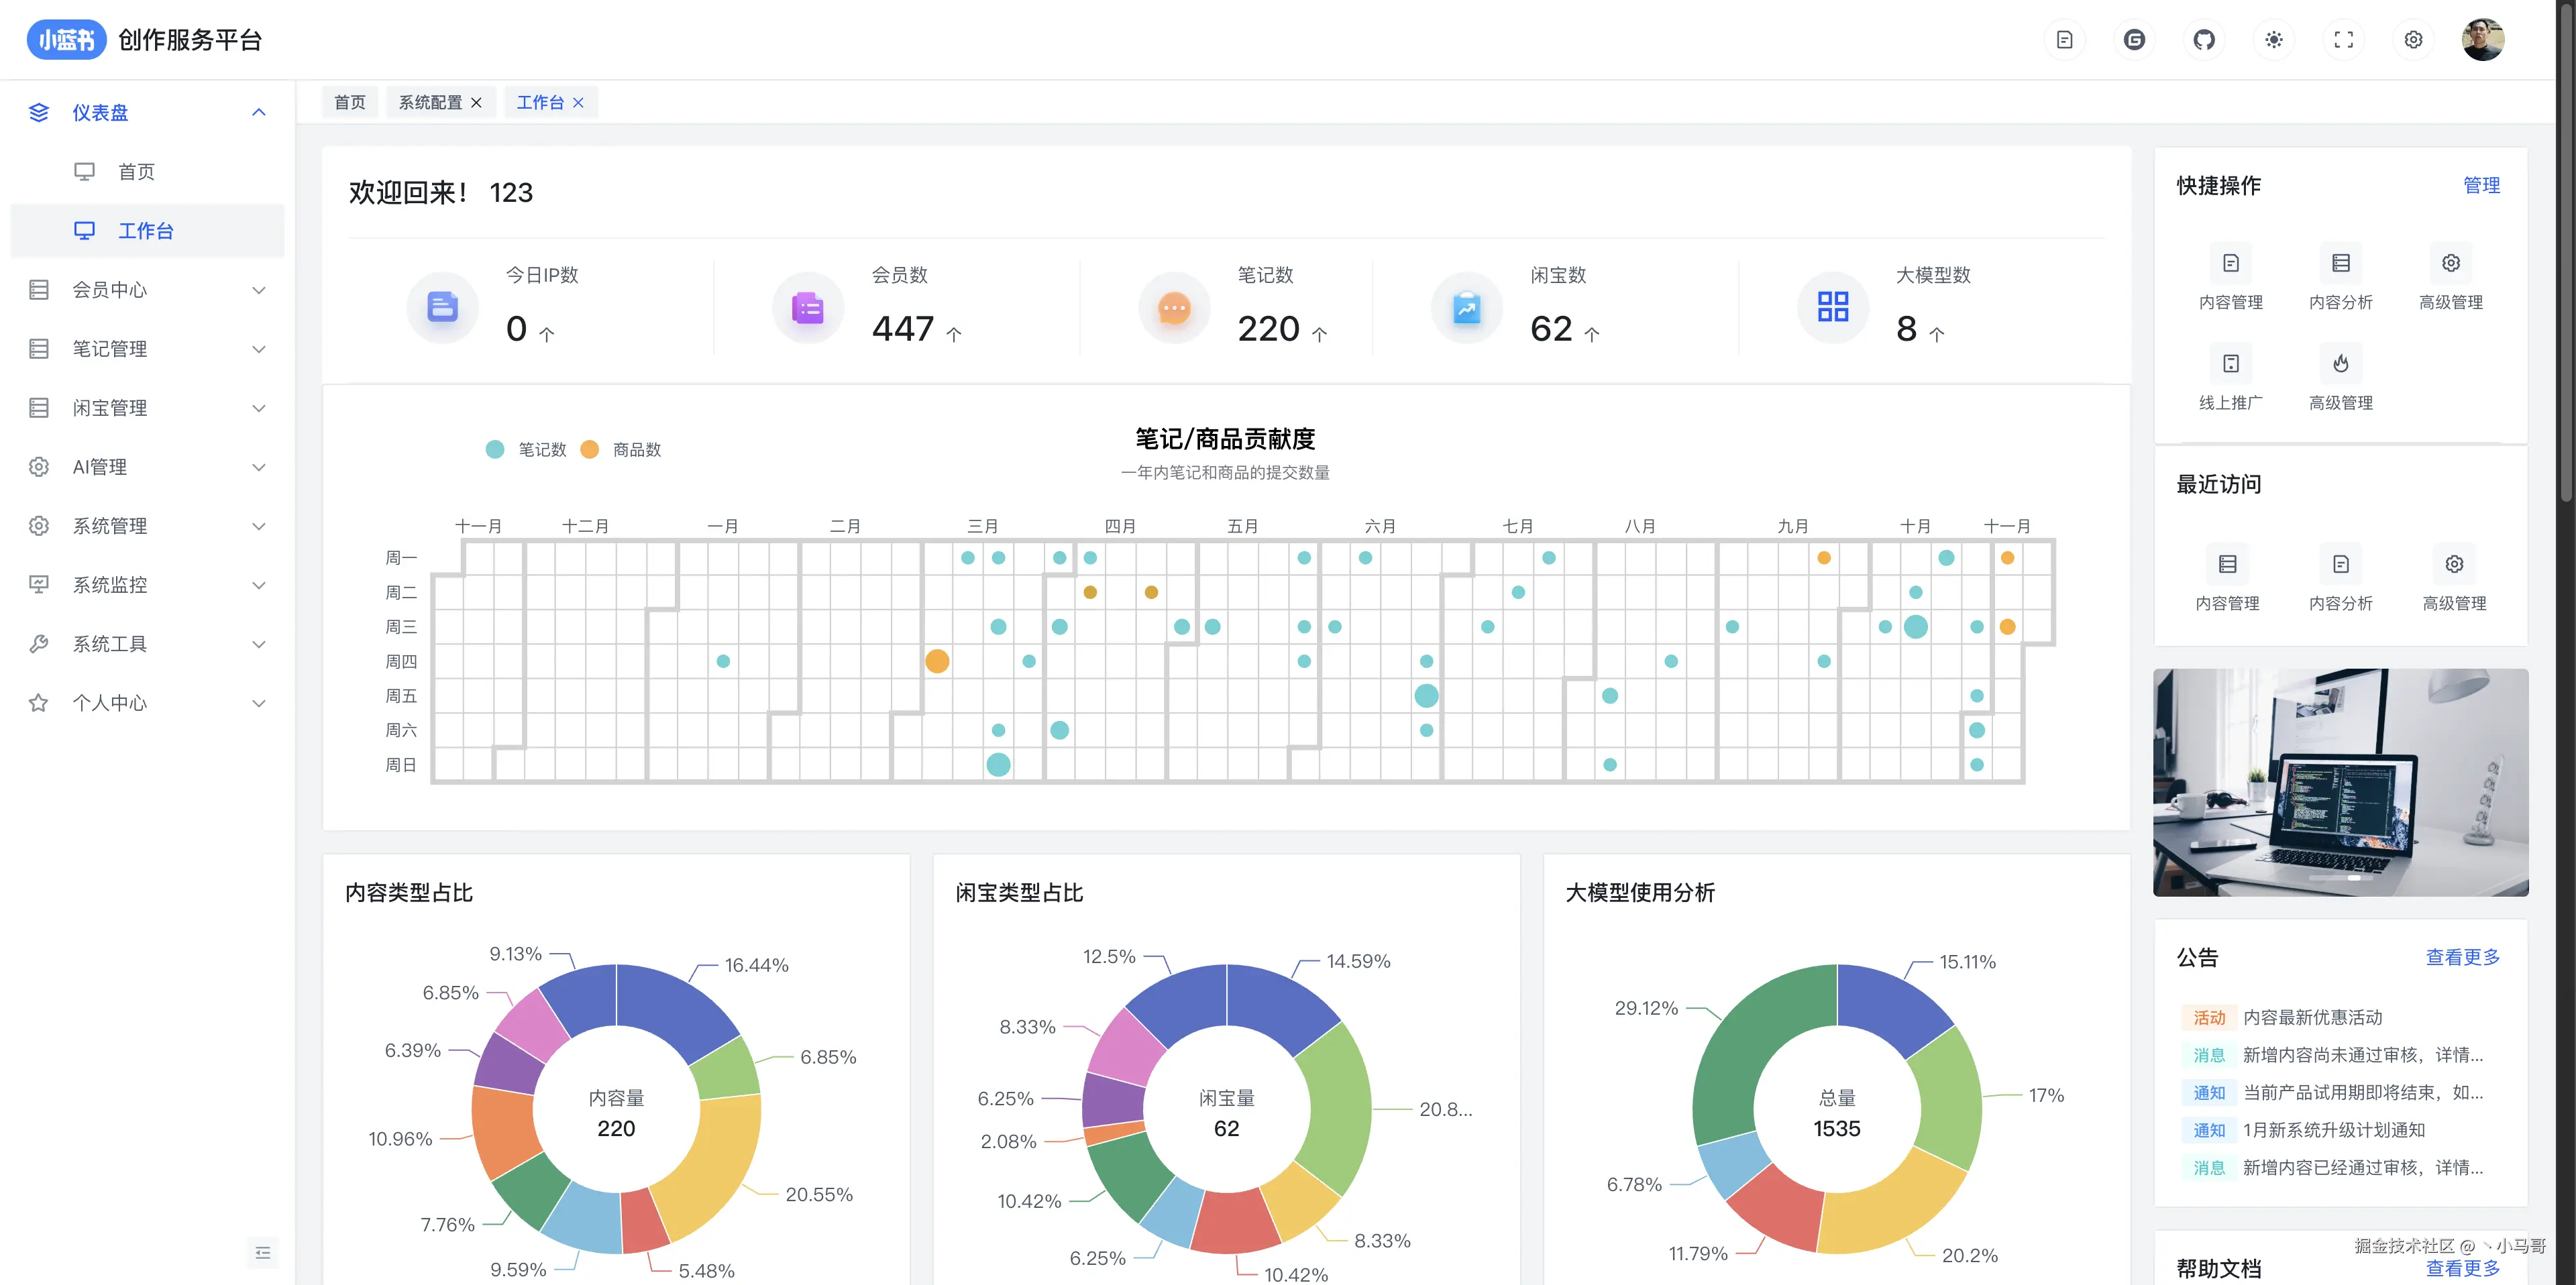2576x1285 pixels.
Task: Click the 线上推广 quick action icon
Action: point(2230,364)
